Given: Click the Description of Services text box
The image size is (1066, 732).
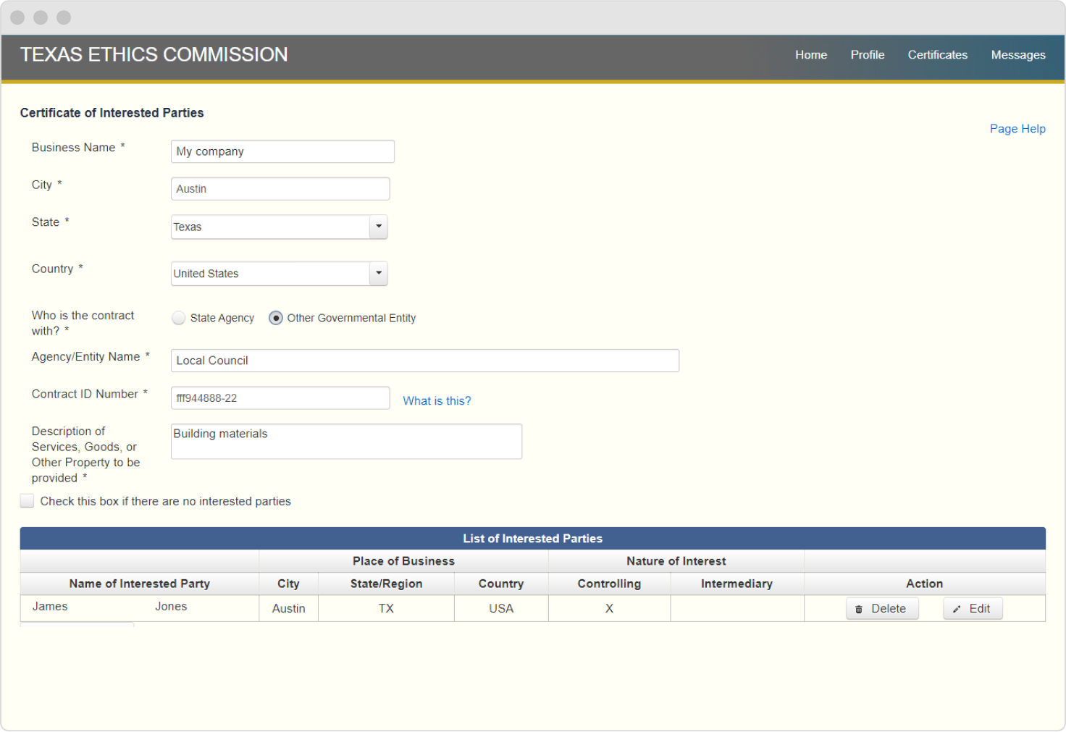Looking at the screenshot, I should (345, 441).
